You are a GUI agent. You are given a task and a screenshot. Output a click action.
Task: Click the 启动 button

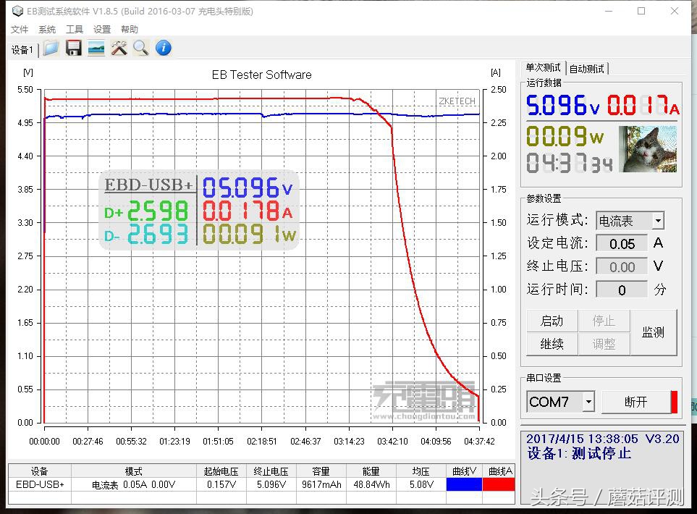click(x=552, y=321)
